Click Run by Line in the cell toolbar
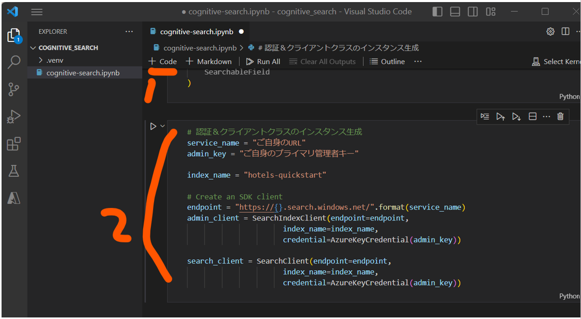Screen dimensions: 581x319 coord(485,116)
